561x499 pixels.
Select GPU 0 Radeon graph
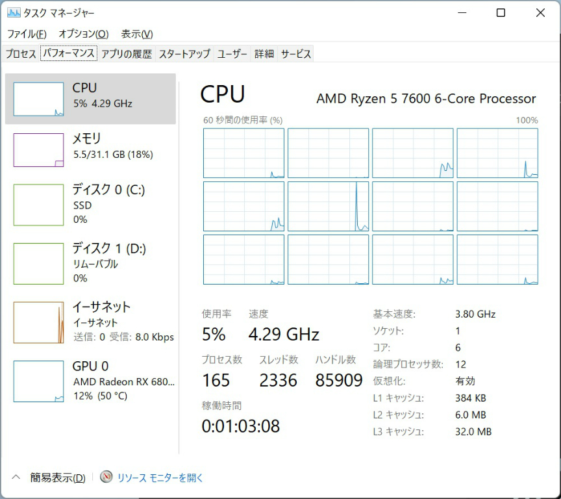tap(39, 381)
